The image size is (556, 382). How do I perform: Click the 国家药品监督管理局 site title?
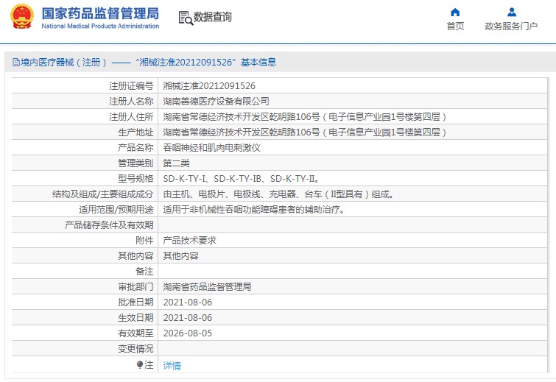[x=100, y=13]
